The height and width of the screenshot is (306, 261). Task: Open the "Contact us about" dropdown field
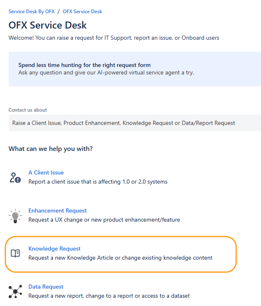coord(134,123)
